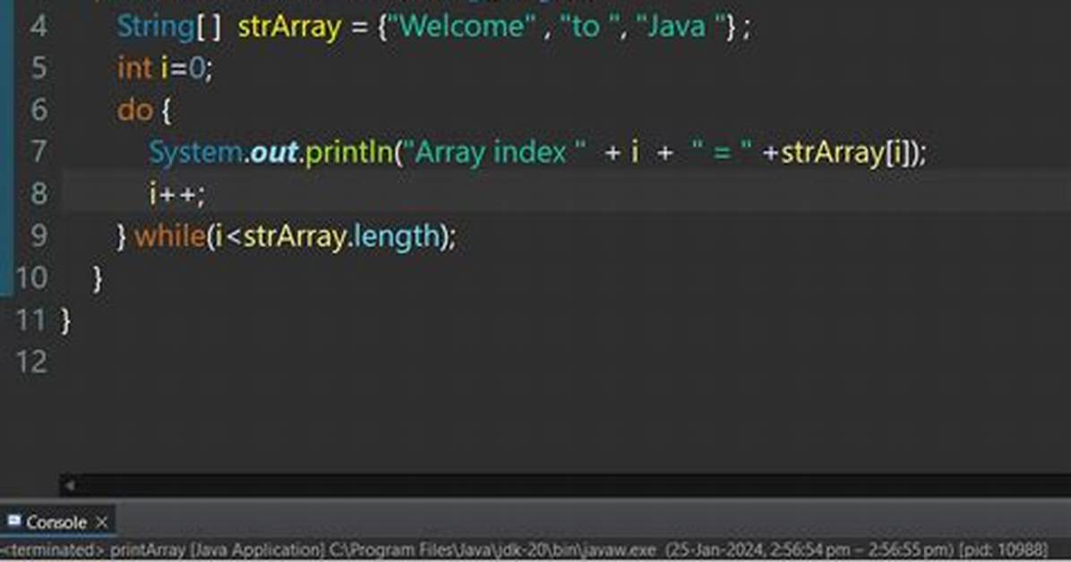Click the println method call

tap(349, 153)
